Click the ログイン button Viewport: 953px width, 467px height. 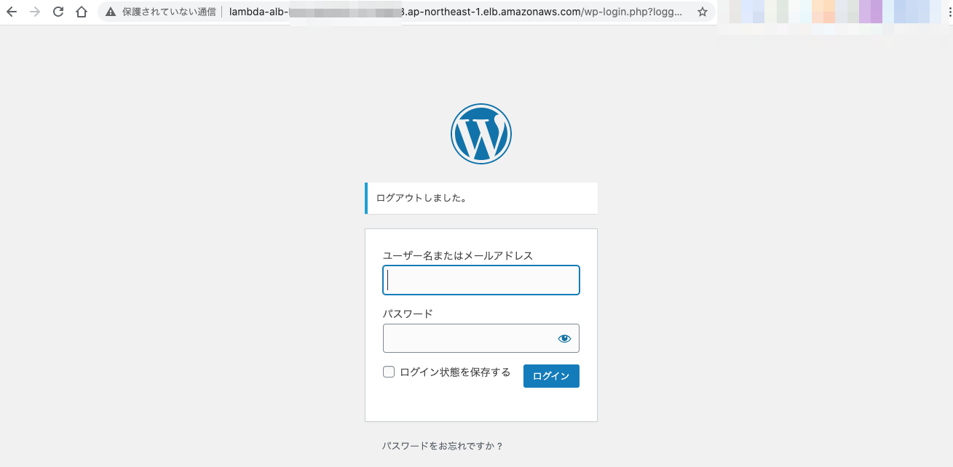551,376
